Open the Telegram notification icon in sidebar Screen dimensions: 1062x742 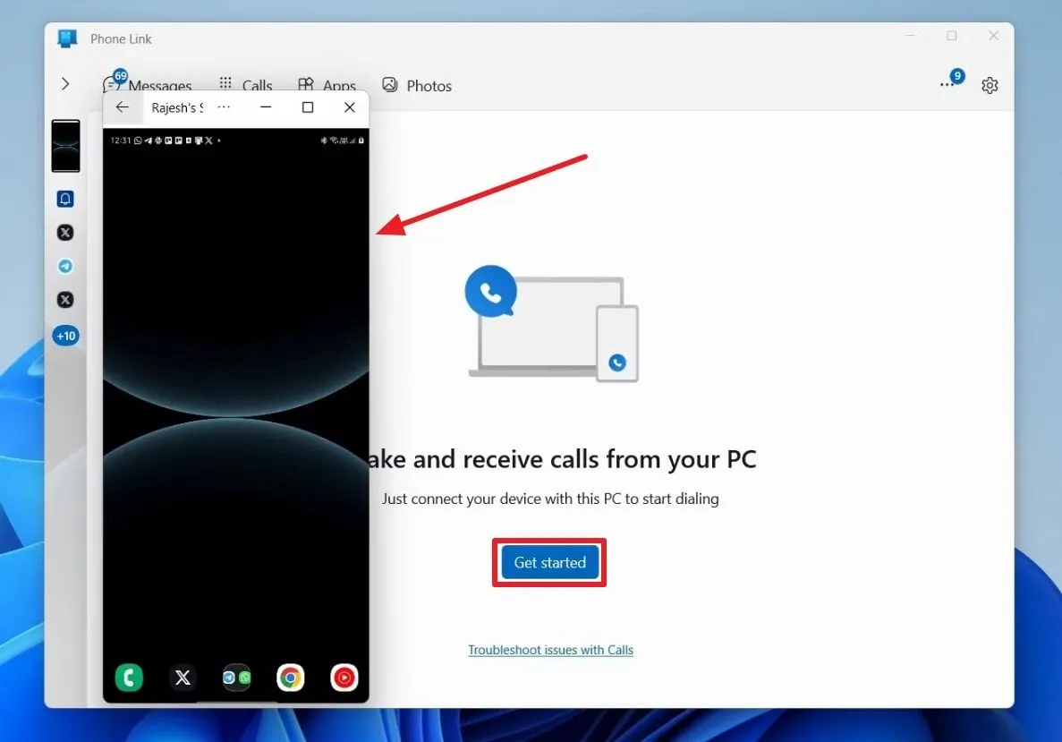(65, 266)
